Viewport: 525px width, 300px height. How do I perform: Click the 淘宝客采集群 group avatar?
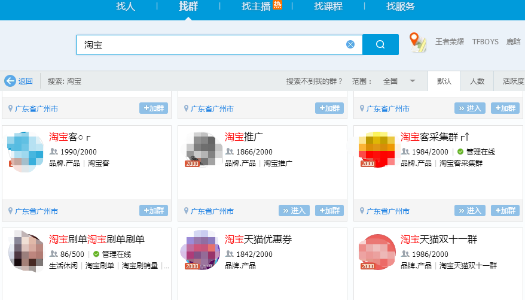377,150
